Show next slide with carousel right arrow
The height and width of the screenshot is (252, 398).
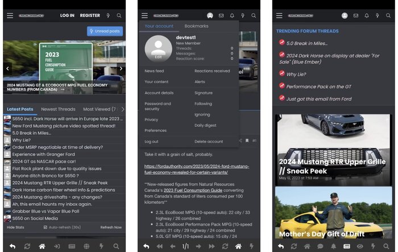point(121,68)
